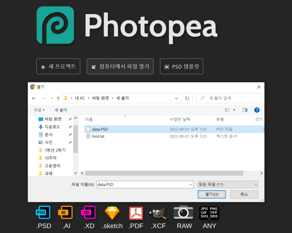Open the 구성 menu
Image resolution: width=292 pixels, height=233 pixels.
(39, 110)
